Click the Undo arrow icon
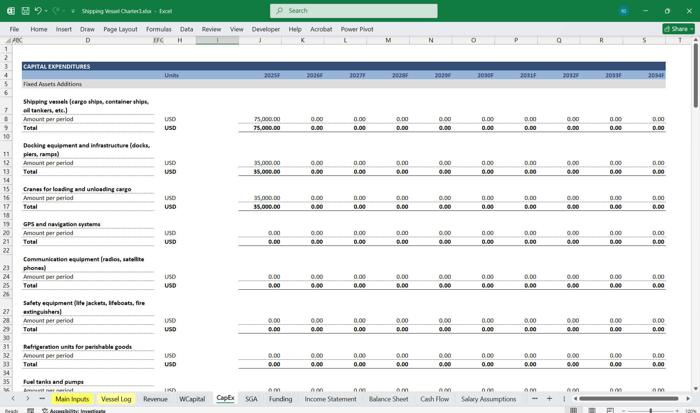Viewport: 700px width, 413px height. [38, 11]
